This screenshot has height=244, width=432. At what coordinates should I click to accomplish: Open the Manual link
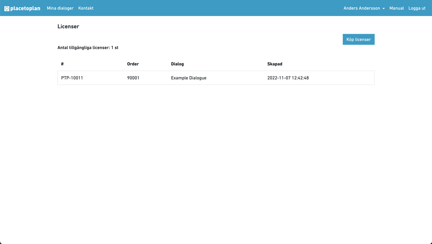396,8
